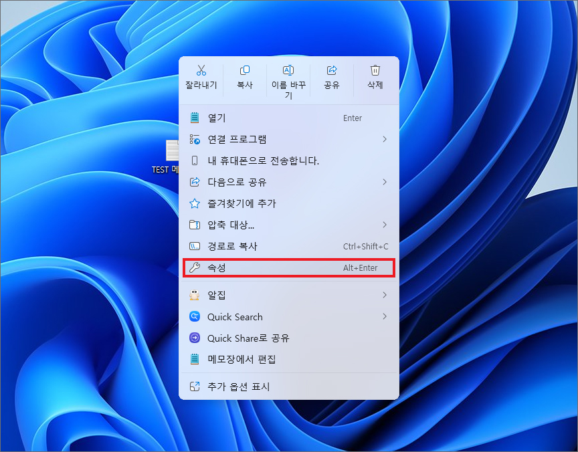
Task: Open 속성 from the context menu
Action: click(x=288, y=267)
